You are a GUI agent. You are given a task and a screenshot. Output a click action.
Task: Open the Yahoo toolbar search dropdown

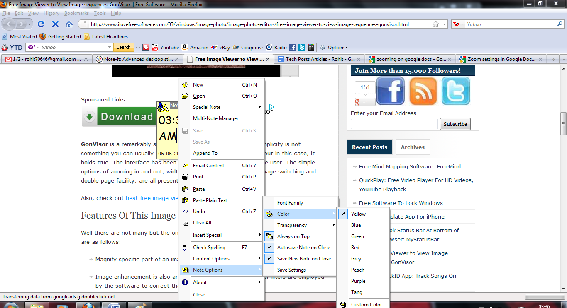coord(110,47)
